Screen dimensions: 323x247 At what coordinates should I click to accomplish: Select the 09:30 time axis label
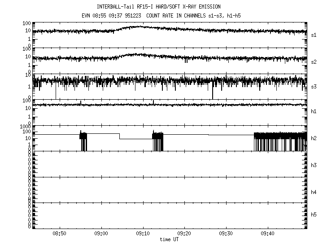point(226,234)
